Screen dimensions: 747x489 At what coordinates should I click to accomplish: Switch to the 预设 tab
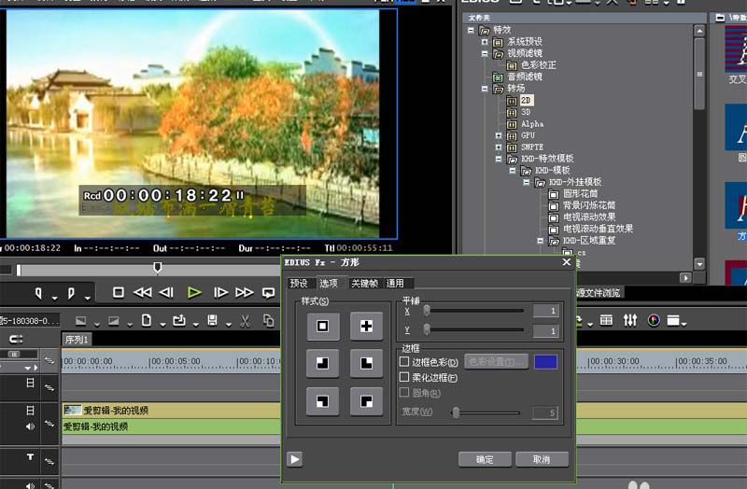[x=299, y=284]
